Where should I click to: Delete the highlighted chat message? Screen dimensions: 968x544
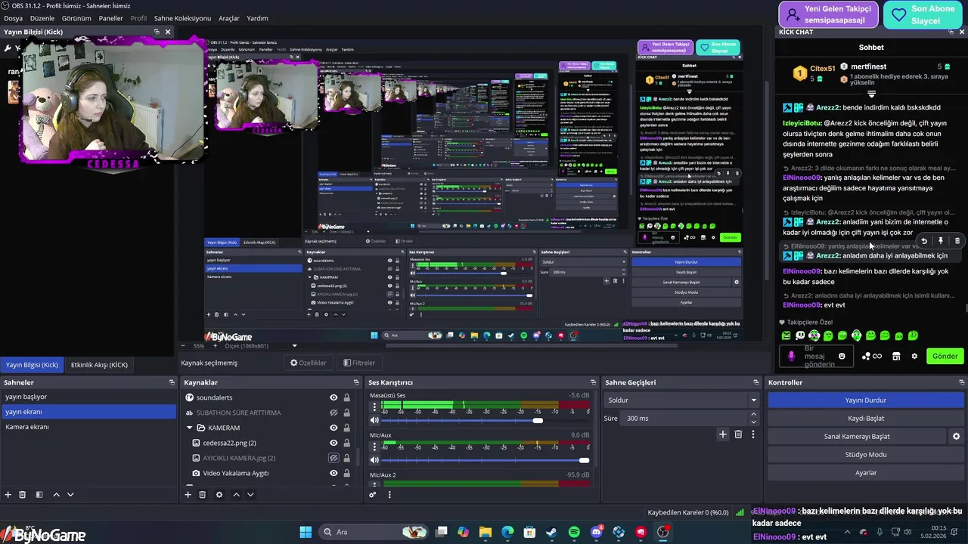pos(957,241)
